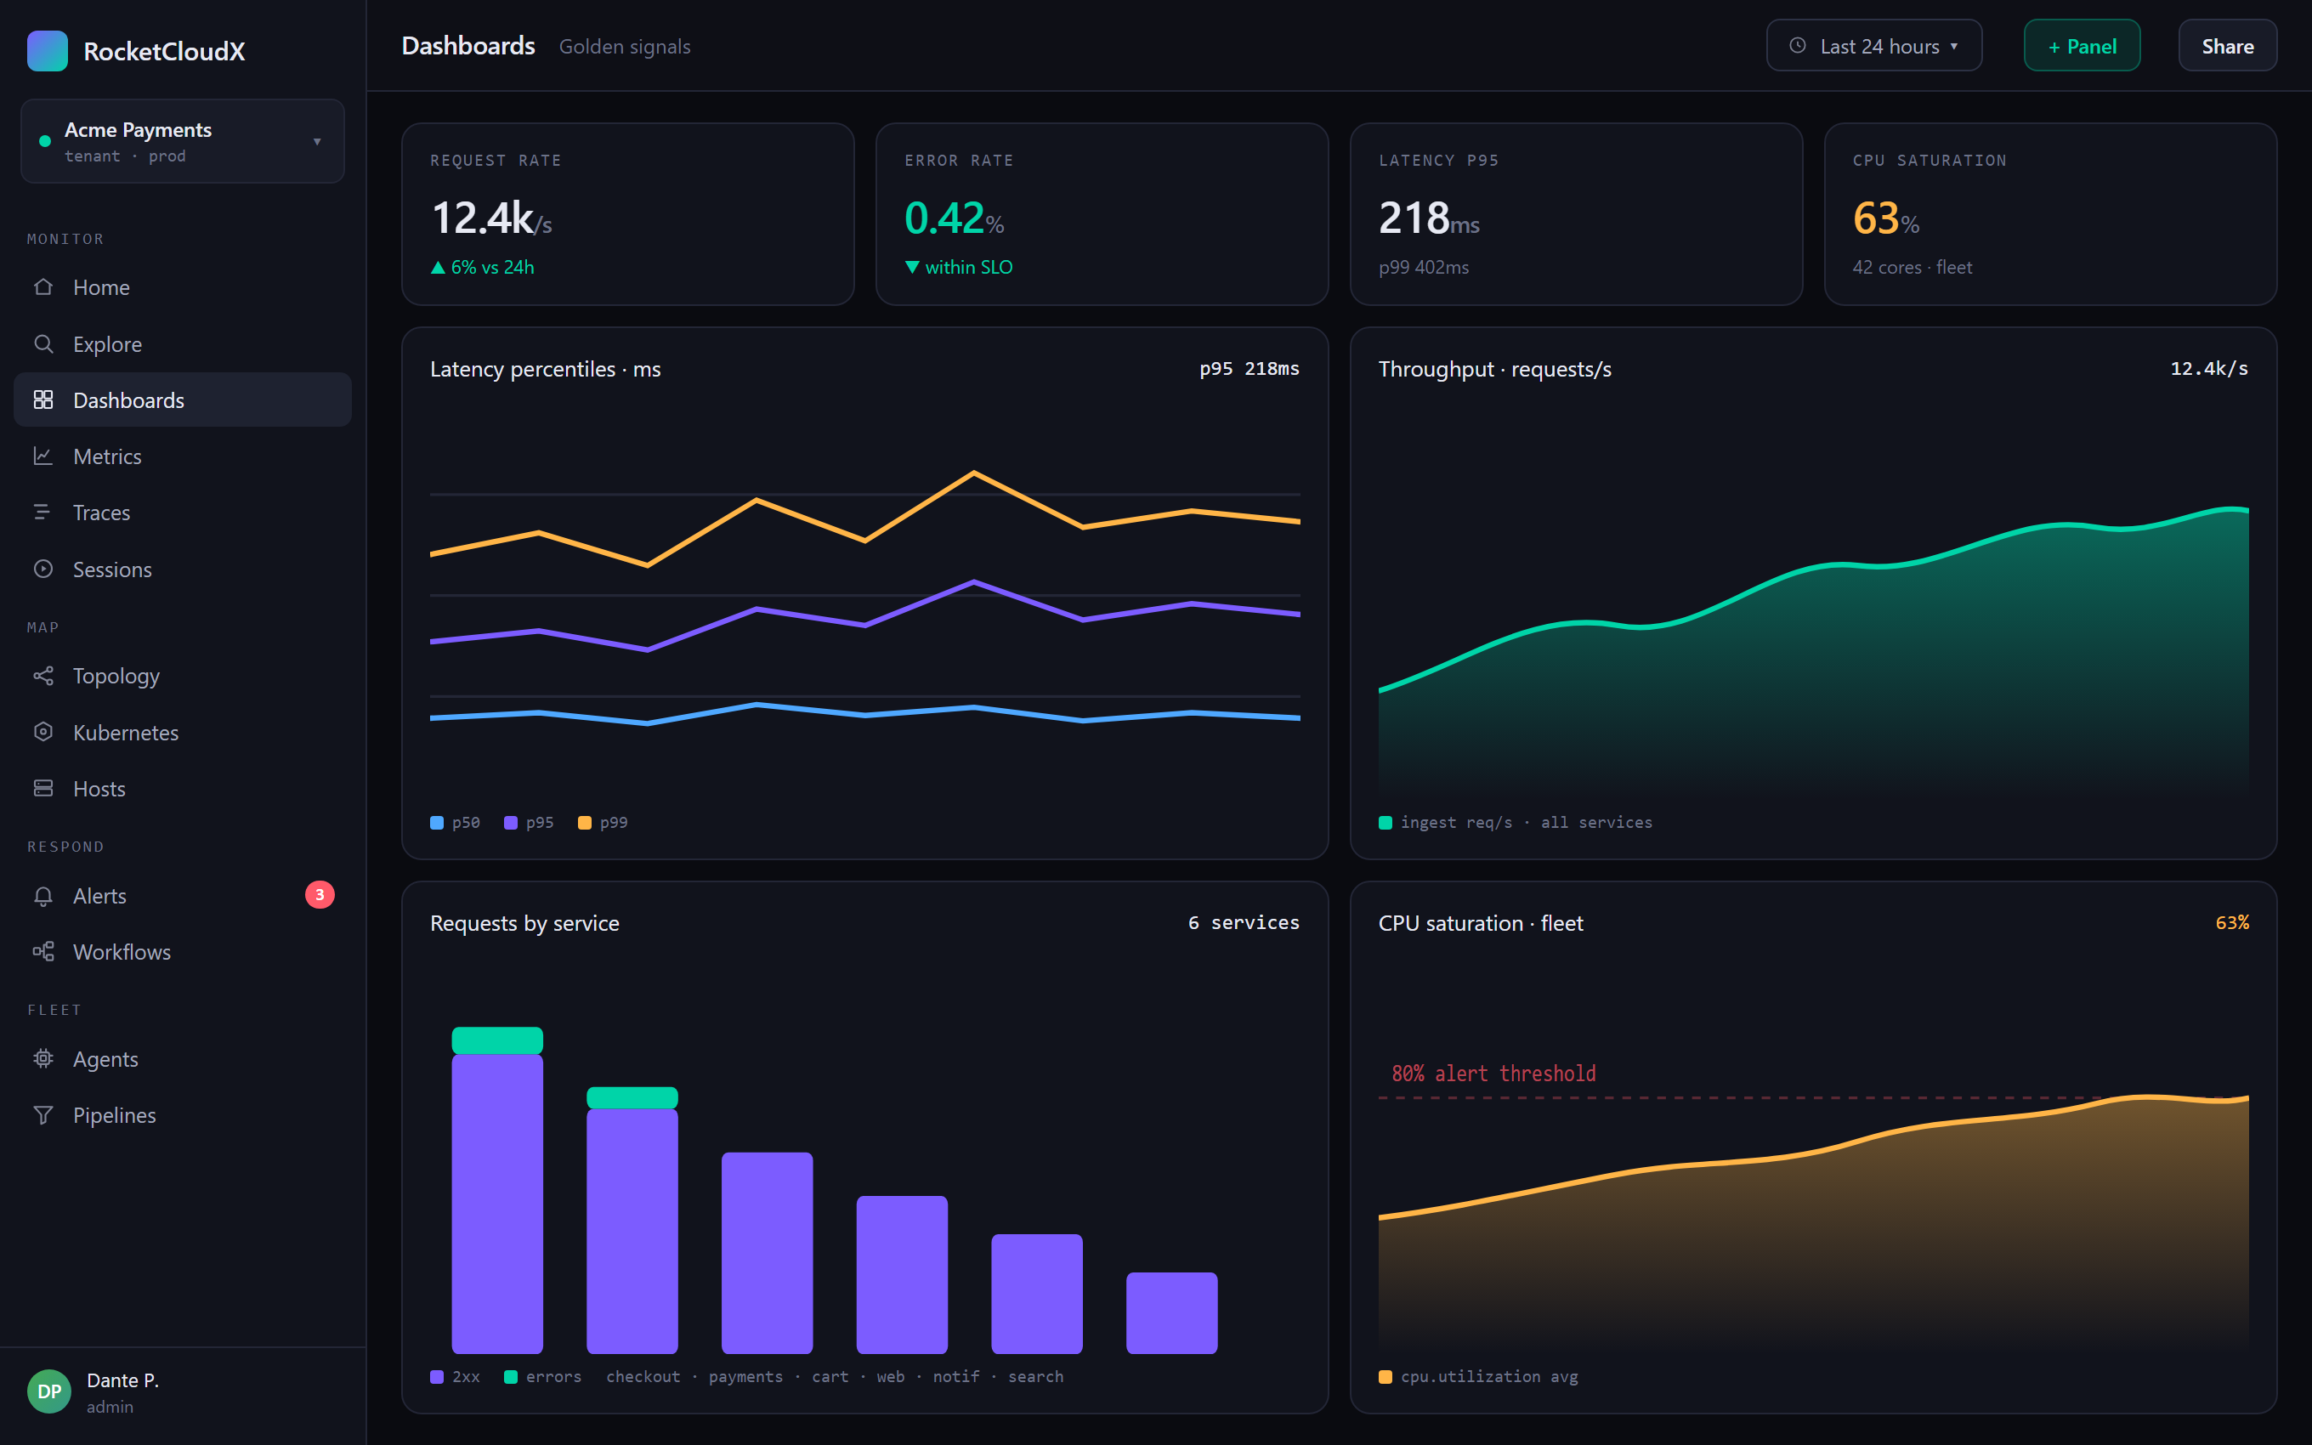Click the tallest checkout bar
2312x1445 pixels.
tap(496, 1204)
